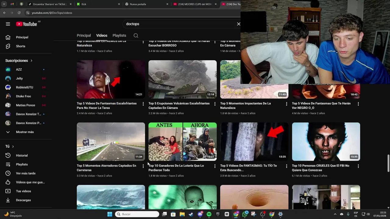Image resolution: width=390 pixels, height=219 pixels.
Task: Open Playlists in the sidebar
Action: 26,164
